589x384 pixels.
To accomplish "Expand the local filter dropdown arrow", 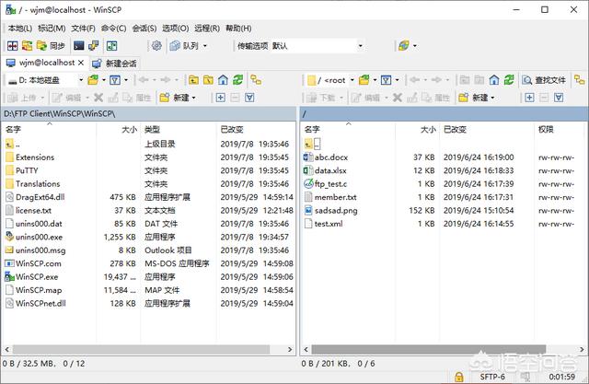I will click(x=126, y=80).
